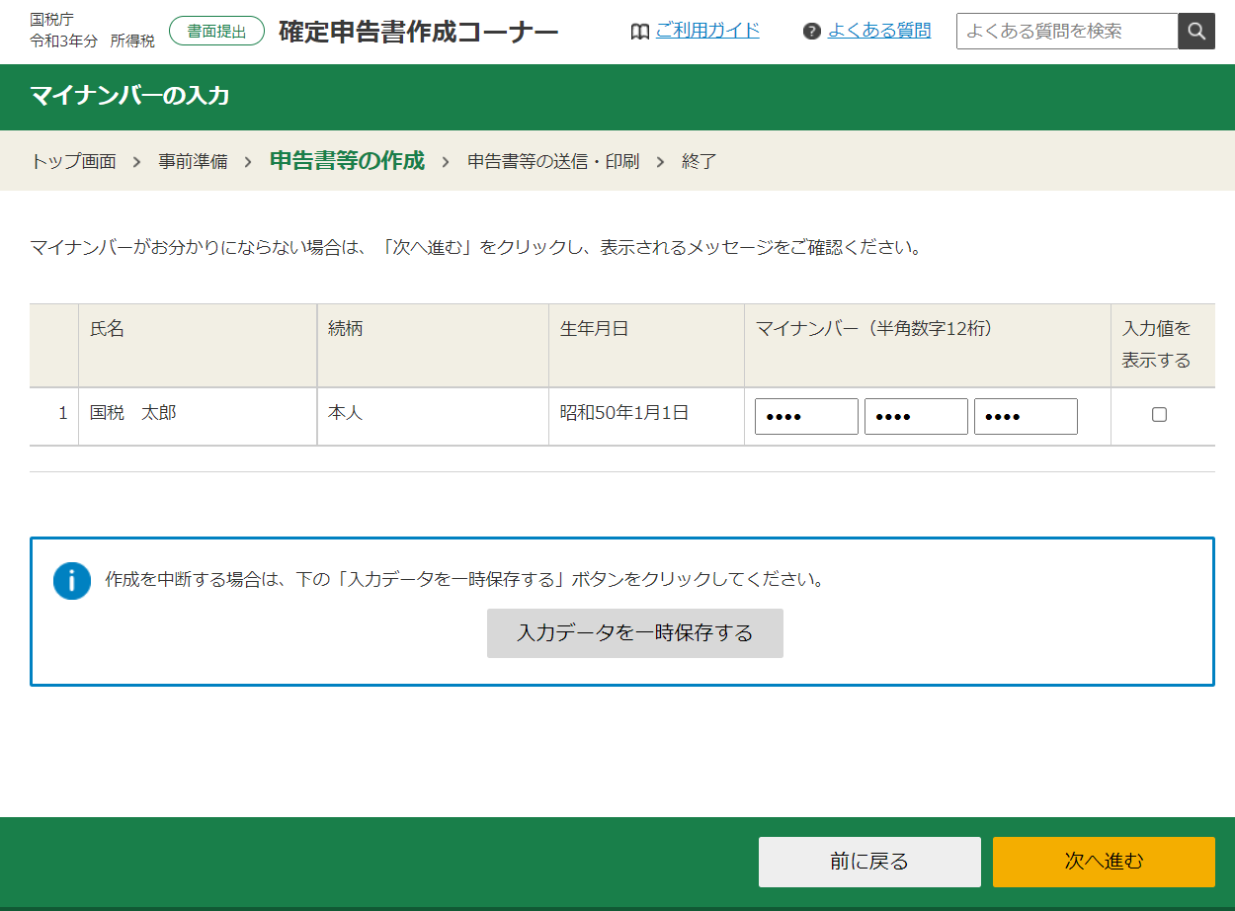This screenshot has width=1235, height=911.
Task: Open the よくある質問 link
Action: (879, 31)
